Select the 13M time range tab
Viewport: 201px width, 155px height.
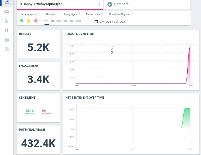coord(78,21)
